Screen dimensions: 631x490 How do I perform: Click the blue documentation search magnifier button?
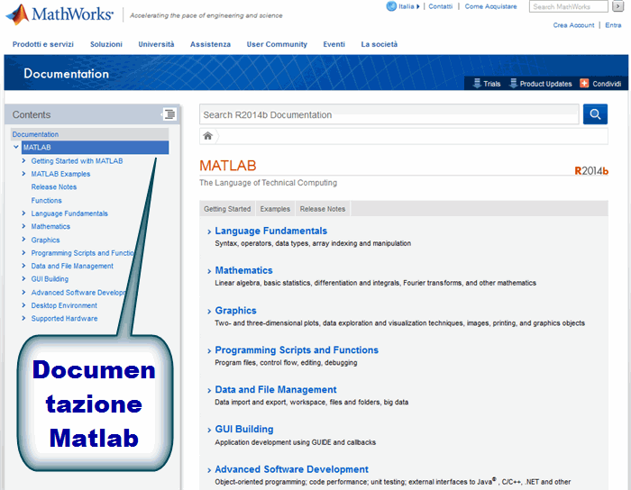click(x=595, y=114)
